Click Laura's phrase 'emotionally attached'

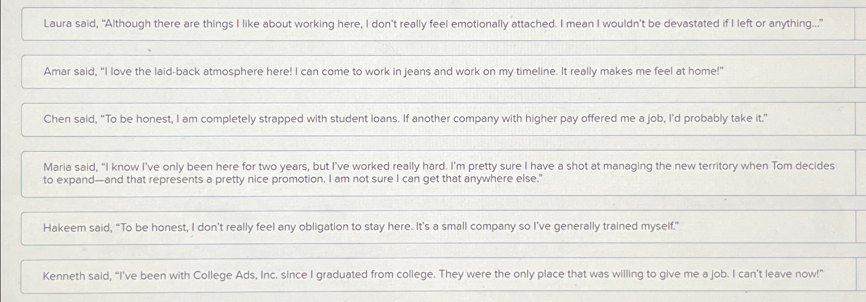505,23
